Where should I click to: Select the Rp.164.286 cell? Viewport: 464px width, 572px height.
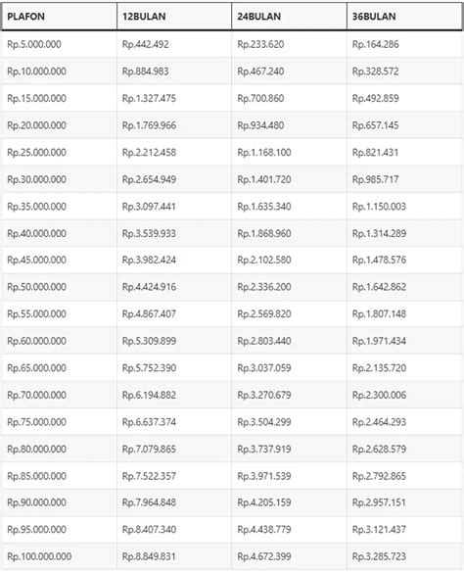[x=404, y=44]
